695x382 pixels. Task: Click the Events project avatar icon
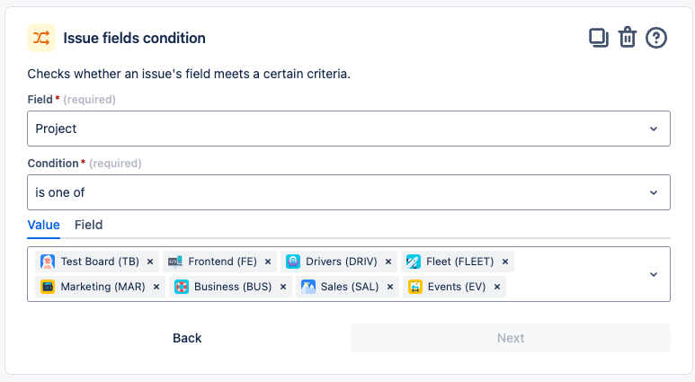(x=415, y=287)
